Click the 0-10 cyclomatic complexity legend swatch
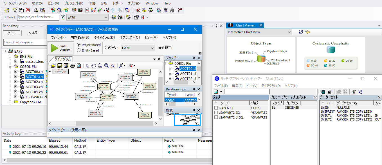 click(x=308, y=61)
